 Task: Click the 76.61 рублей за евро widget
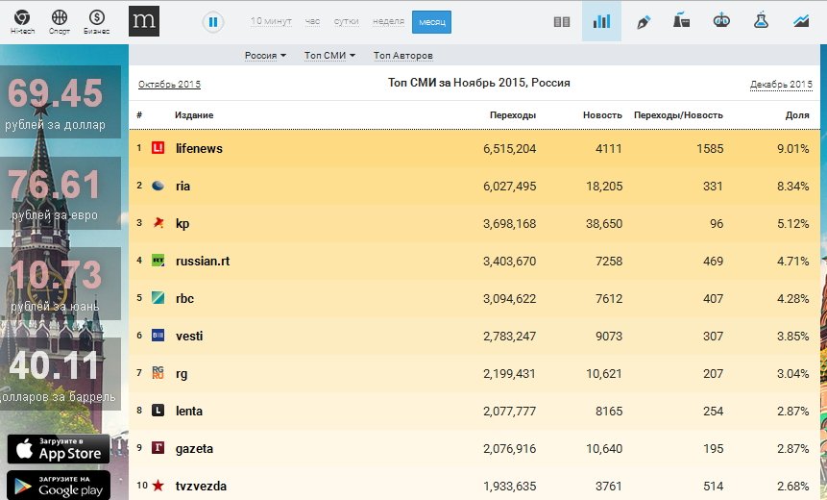(60, 193)
